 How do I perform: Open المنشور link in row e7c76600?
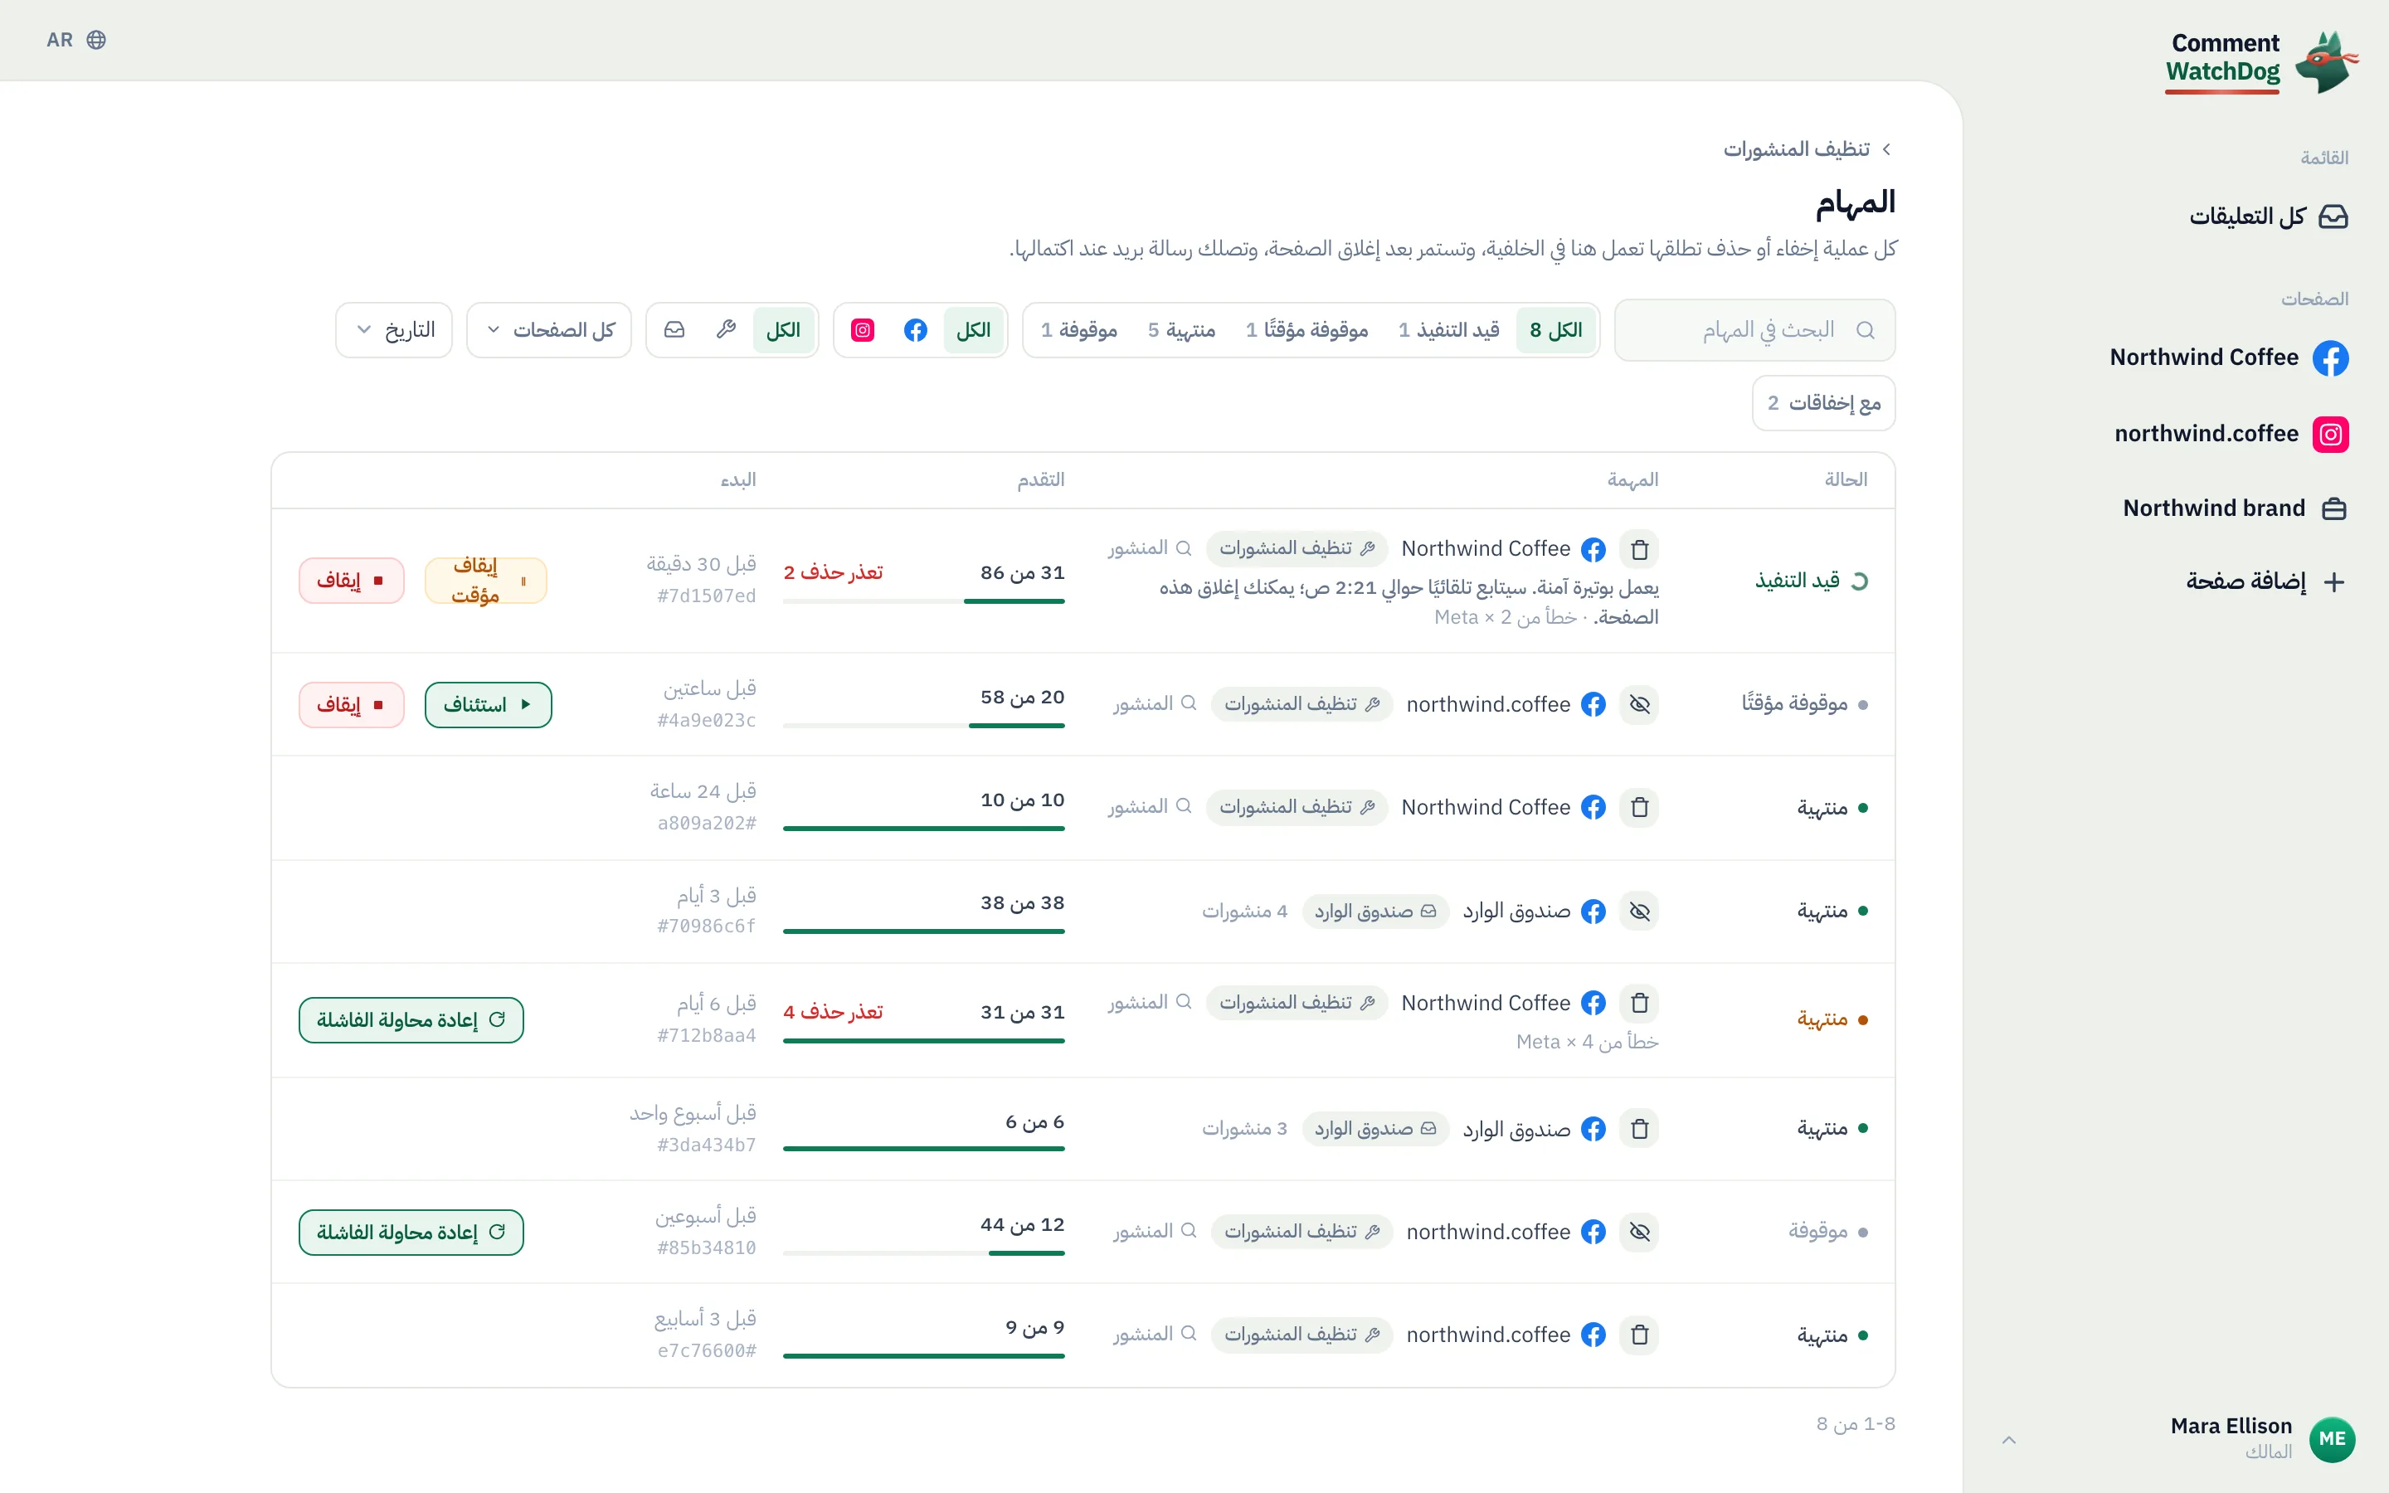[1155, 1334]
